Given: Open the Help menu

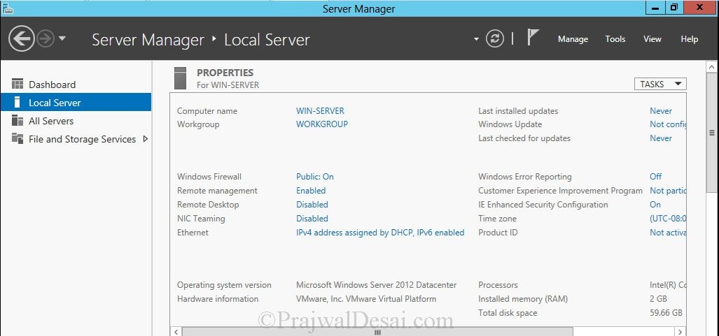Looking at the screenshot, I should pyautogui.click(x=689, y=39).
